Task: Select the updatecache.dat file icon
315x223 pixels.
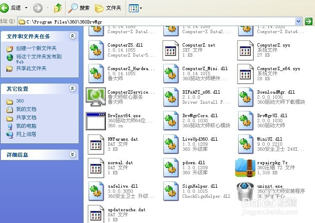Action: pos(96,214)
